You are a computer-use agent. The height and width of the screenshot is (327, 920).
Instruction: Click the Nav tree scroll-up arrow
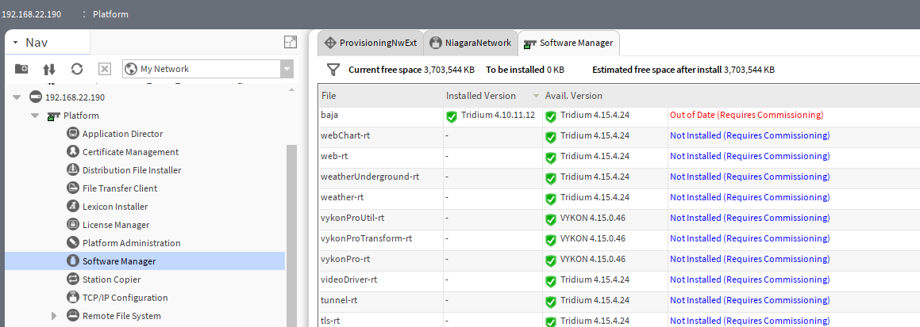(x=291, y=89)
